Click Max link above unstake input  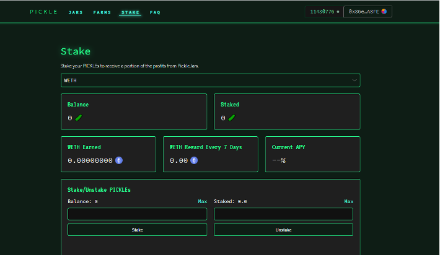[348, 202]
